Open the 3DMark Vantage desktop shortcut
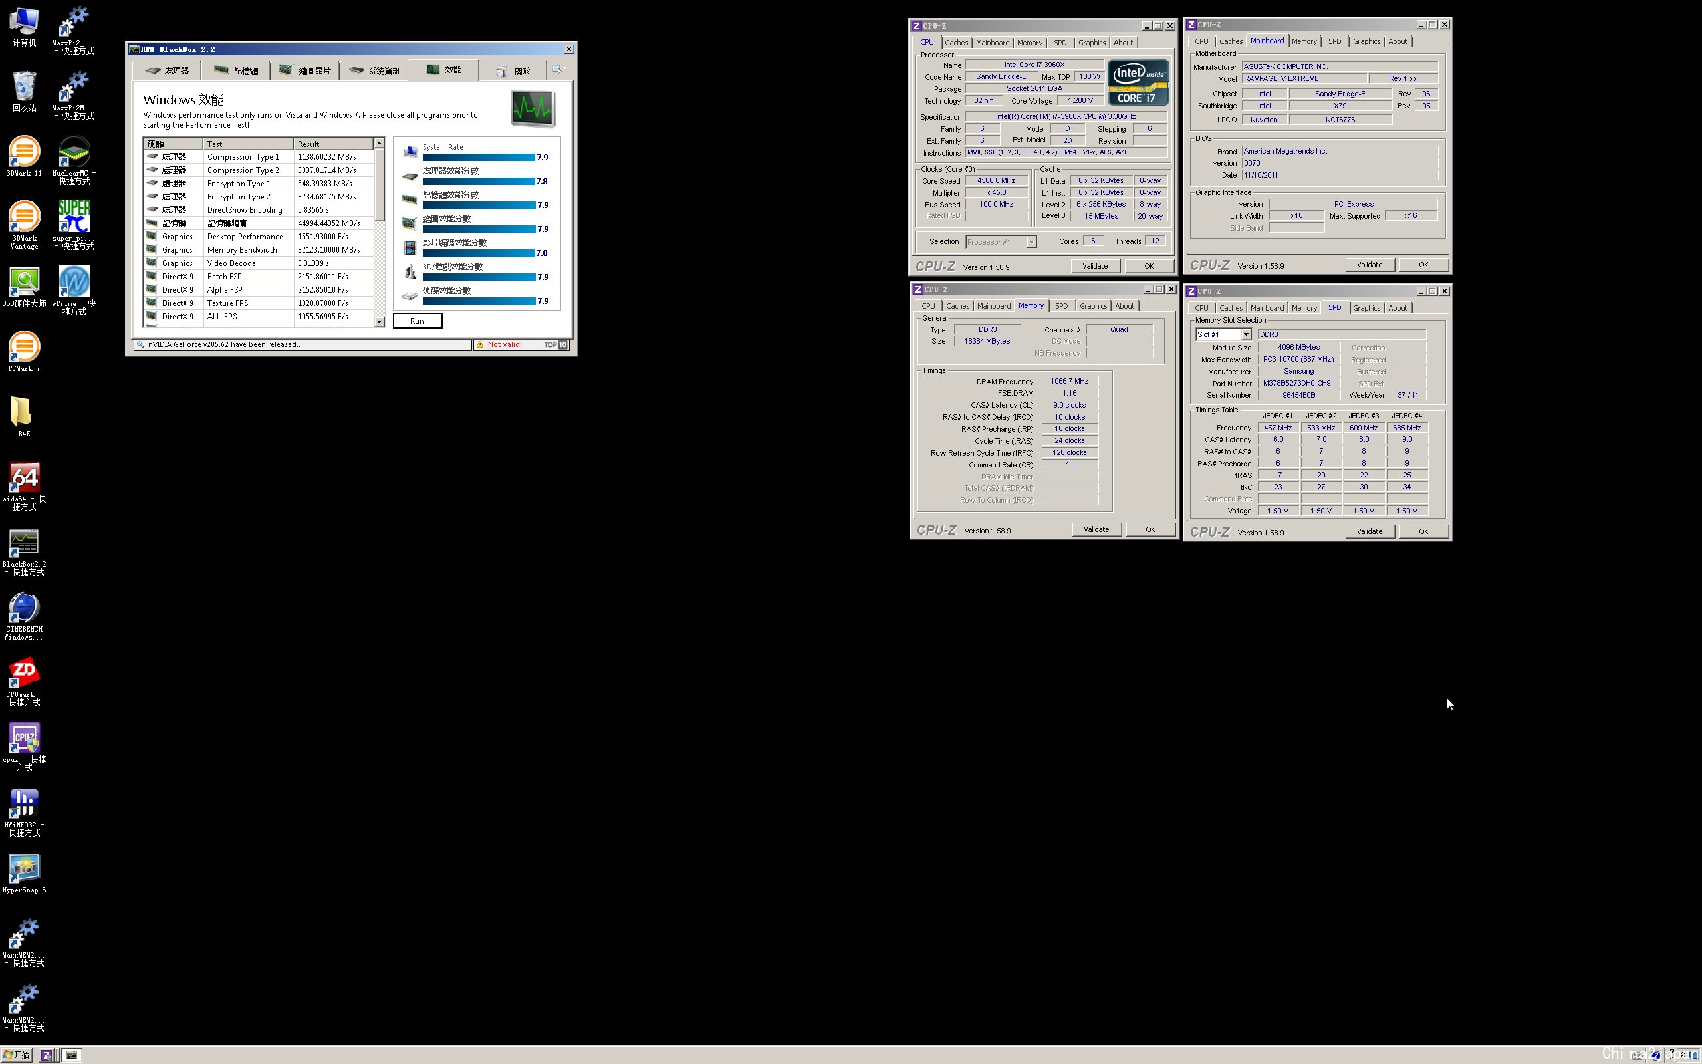Image resolution: width=1702 pixels, height=1064 pixels. 24,224
